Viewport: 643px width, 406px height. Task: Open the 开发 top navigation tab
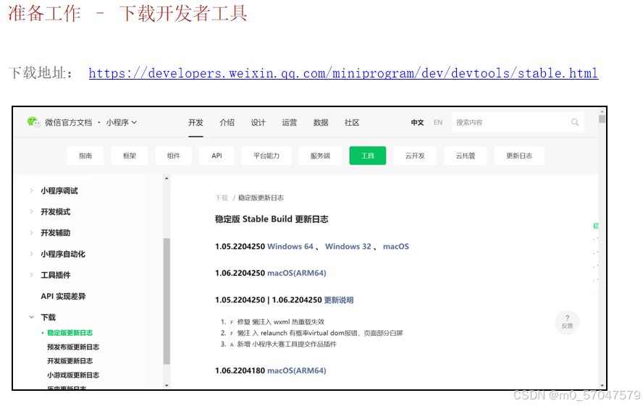(x=196, y=122)
